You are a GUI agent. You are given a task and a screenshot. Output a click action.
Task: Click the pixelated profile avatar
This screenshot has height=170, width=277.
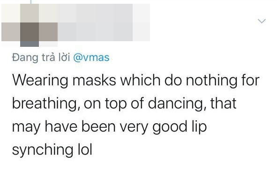(30, 25)
